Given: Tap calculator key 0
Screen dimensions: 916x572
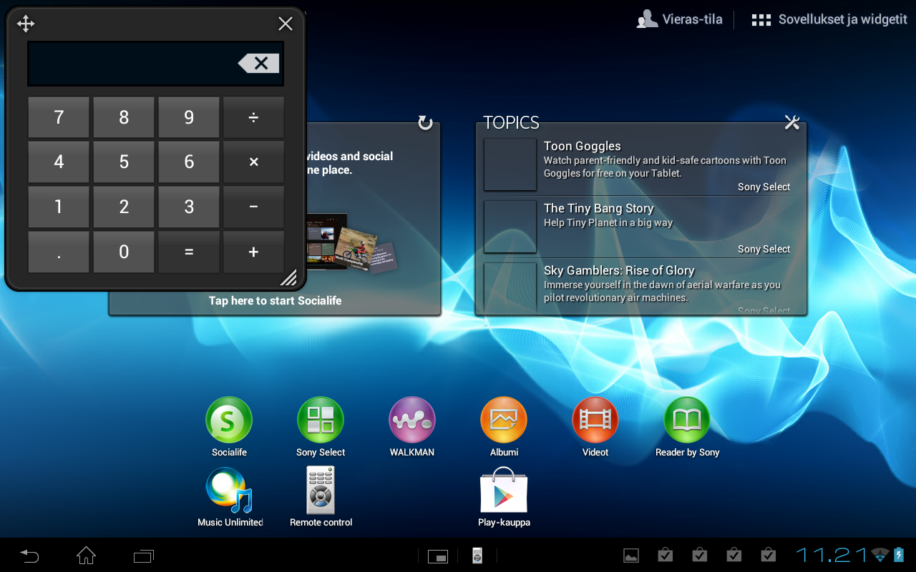Looking at the screenshot, I should click(x=124, y=252).
